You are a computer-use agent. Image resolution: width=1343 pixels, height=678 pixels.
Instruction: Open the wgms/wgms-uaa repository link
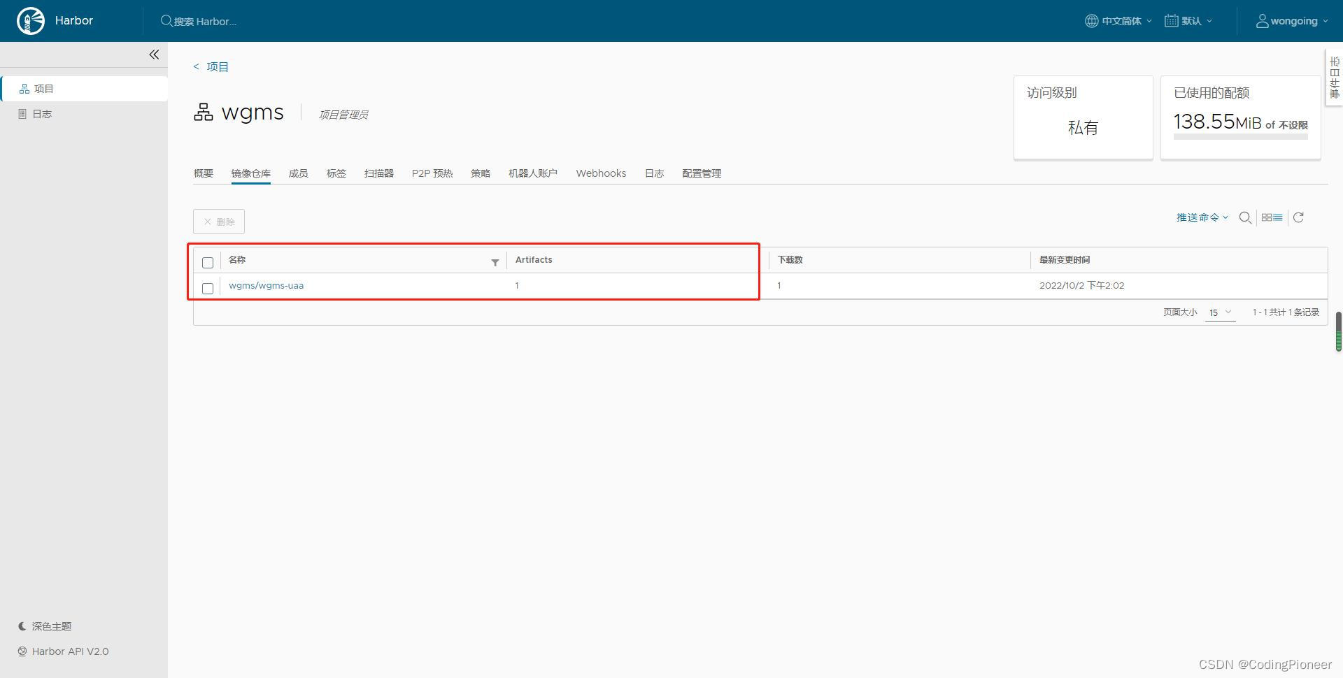267,285
